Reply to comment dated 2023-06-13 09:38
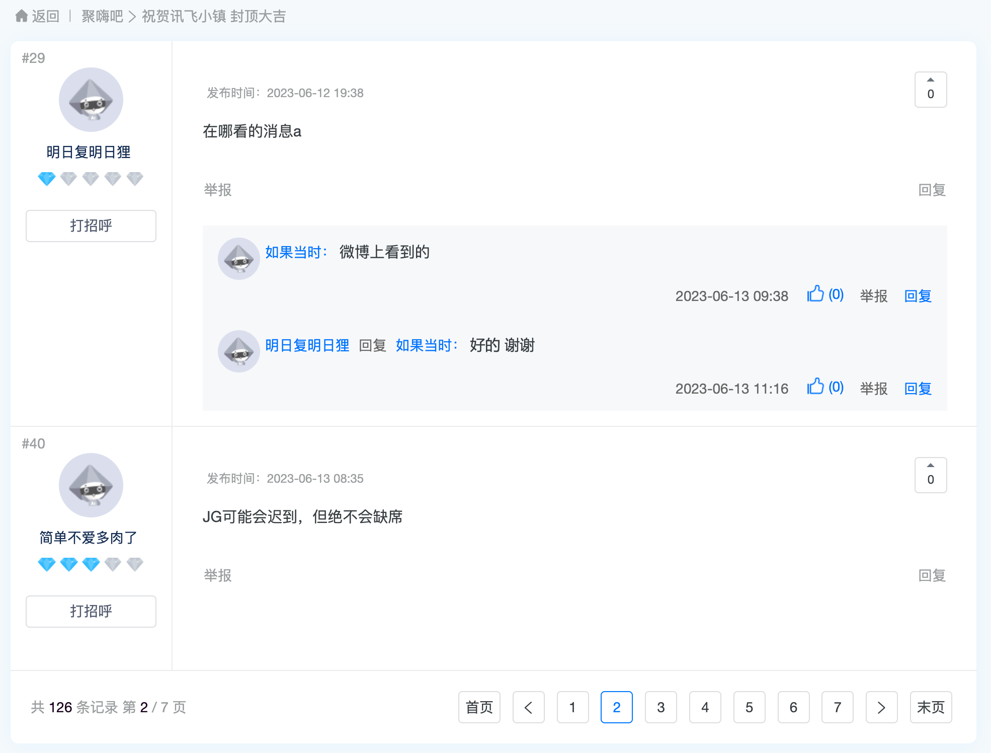Image resolution: width=991 pixels, height=753 pixels. coord(918,296)
